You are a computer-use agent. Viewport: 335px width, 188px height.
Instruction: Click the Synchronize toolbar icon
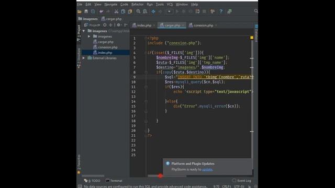(x=93, y=11)
